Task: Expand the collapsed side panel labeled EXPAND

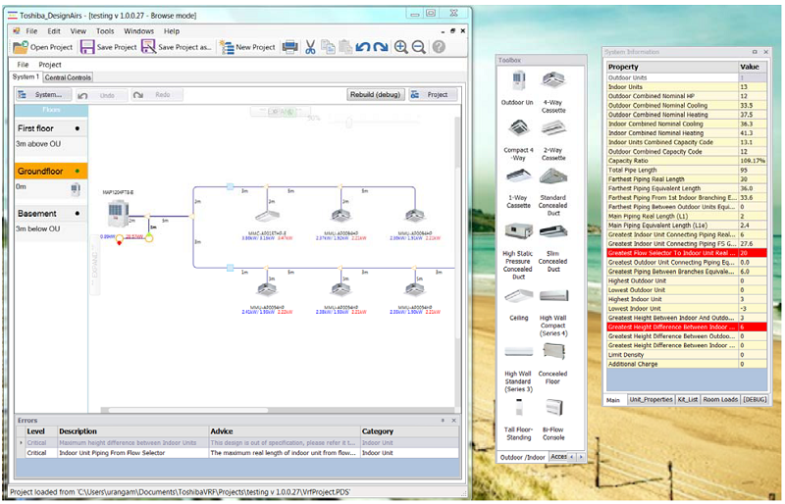Action: click(94, 263)
